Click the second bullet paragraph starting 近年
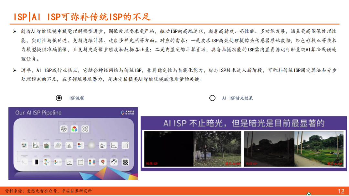 (178, 75)
